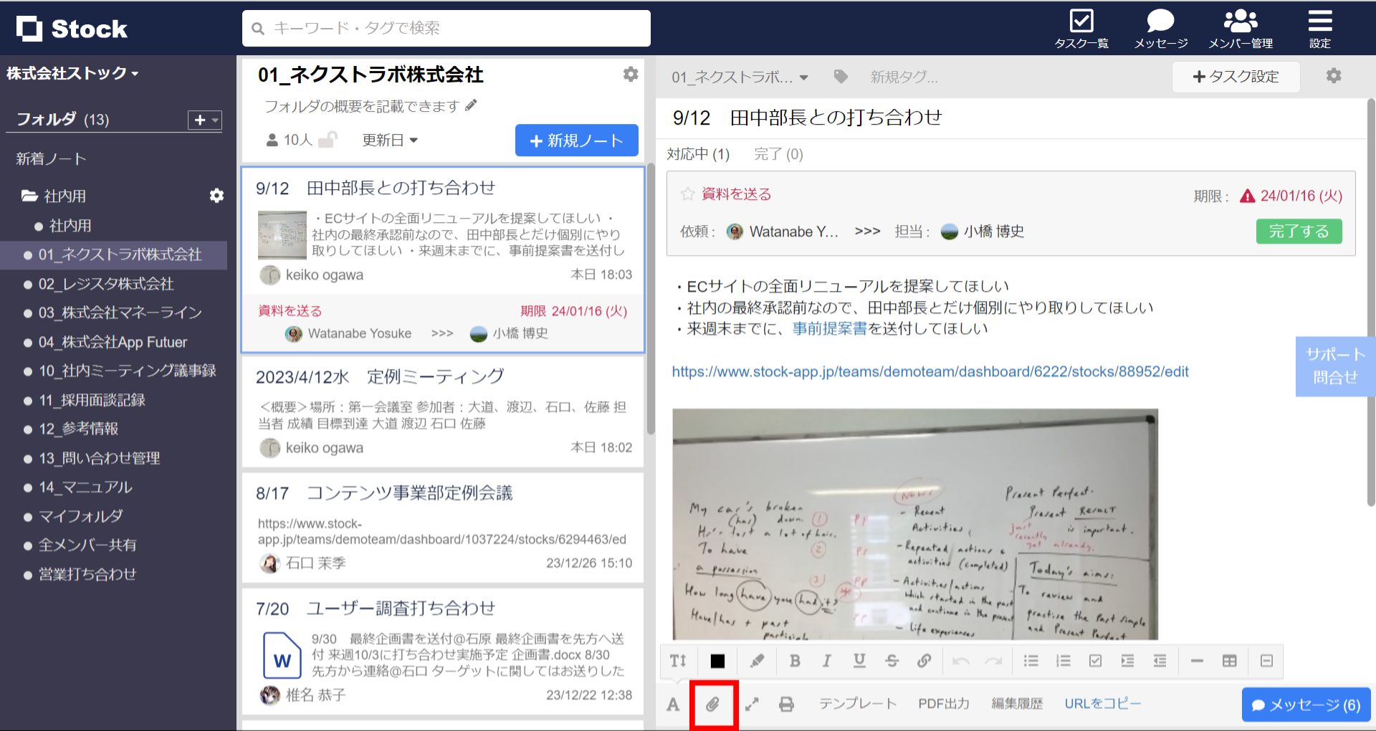Open the 編集履歴 menu item
This screenshot has height=731, width=1376.
[1017, 704]
